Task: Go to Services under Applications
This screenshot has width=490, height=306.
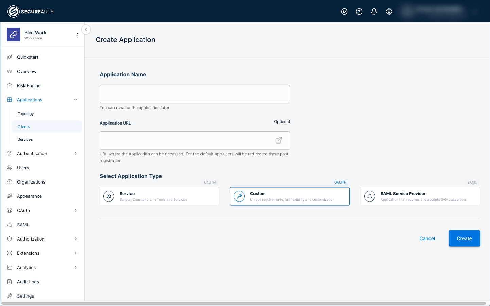Action: click(25, 139)
